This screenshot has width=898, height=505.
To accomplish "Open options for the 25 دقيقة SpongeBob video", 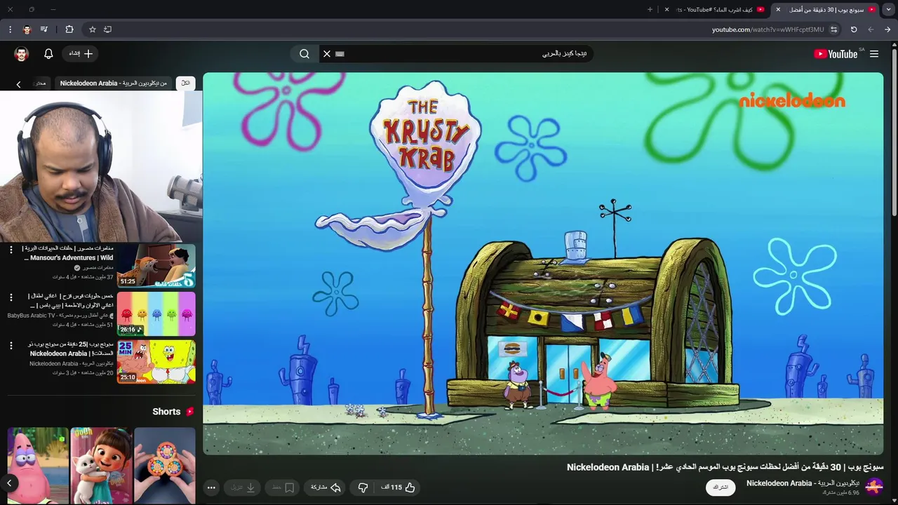I will pyautogui.click(x=11, y=345).
